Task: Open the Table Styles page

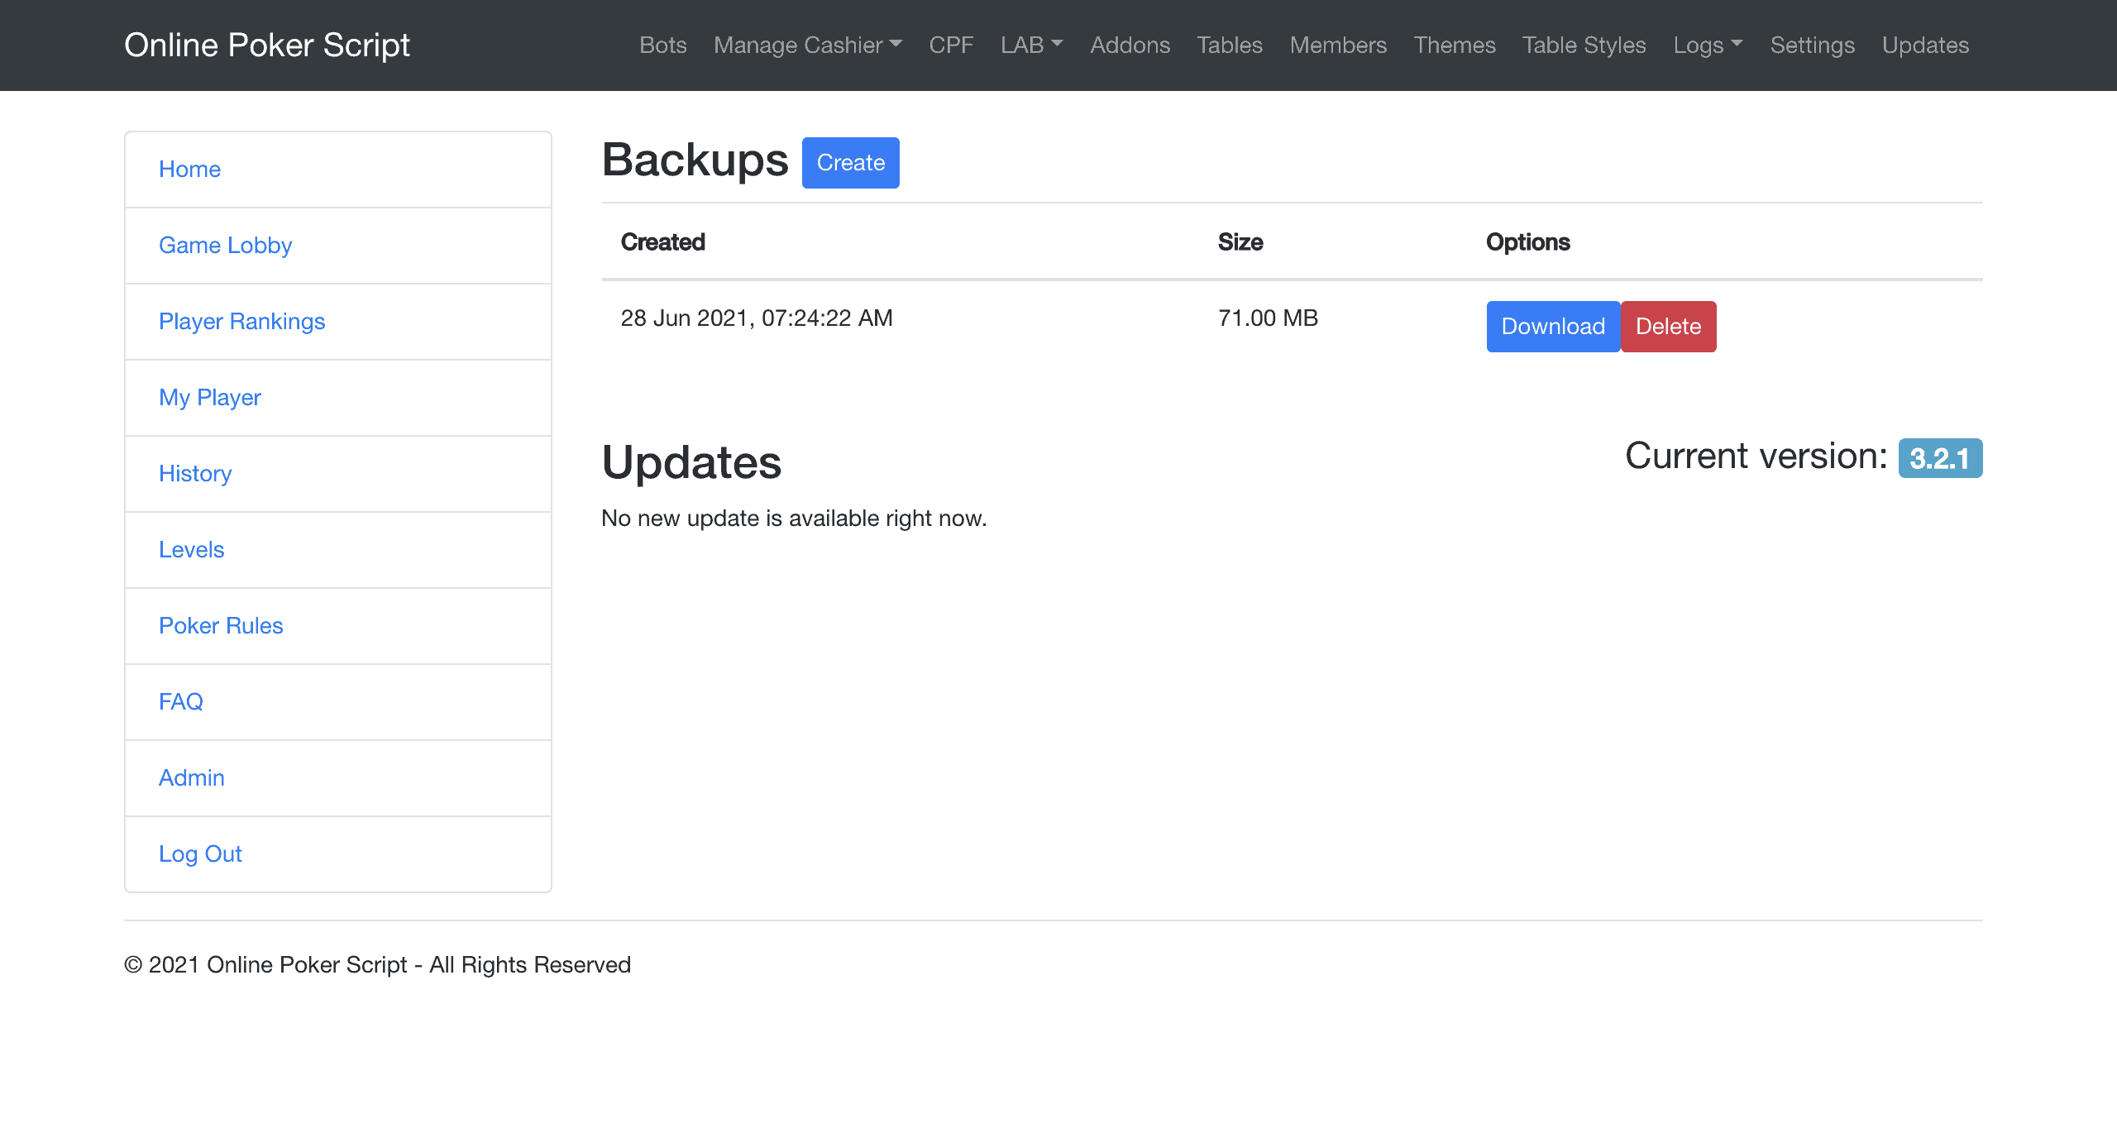Action: click(x=1584, y=45)
